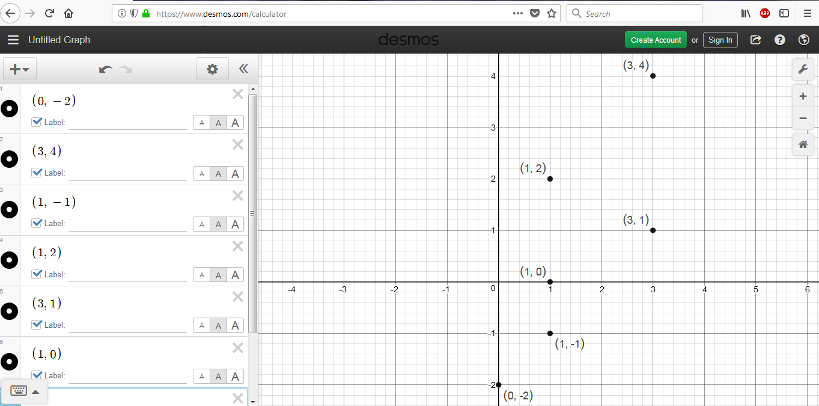
Task: Zoom out on the graph
Action: coord(803,118)
